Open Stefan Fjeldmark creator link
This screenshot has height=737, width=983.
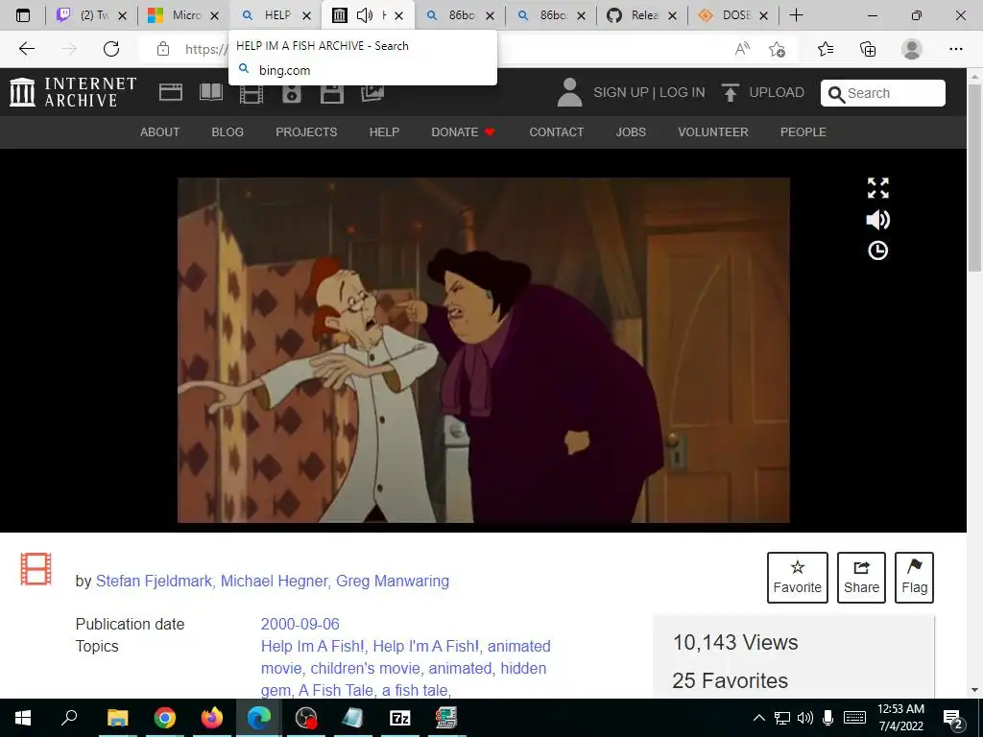(154, 581)
